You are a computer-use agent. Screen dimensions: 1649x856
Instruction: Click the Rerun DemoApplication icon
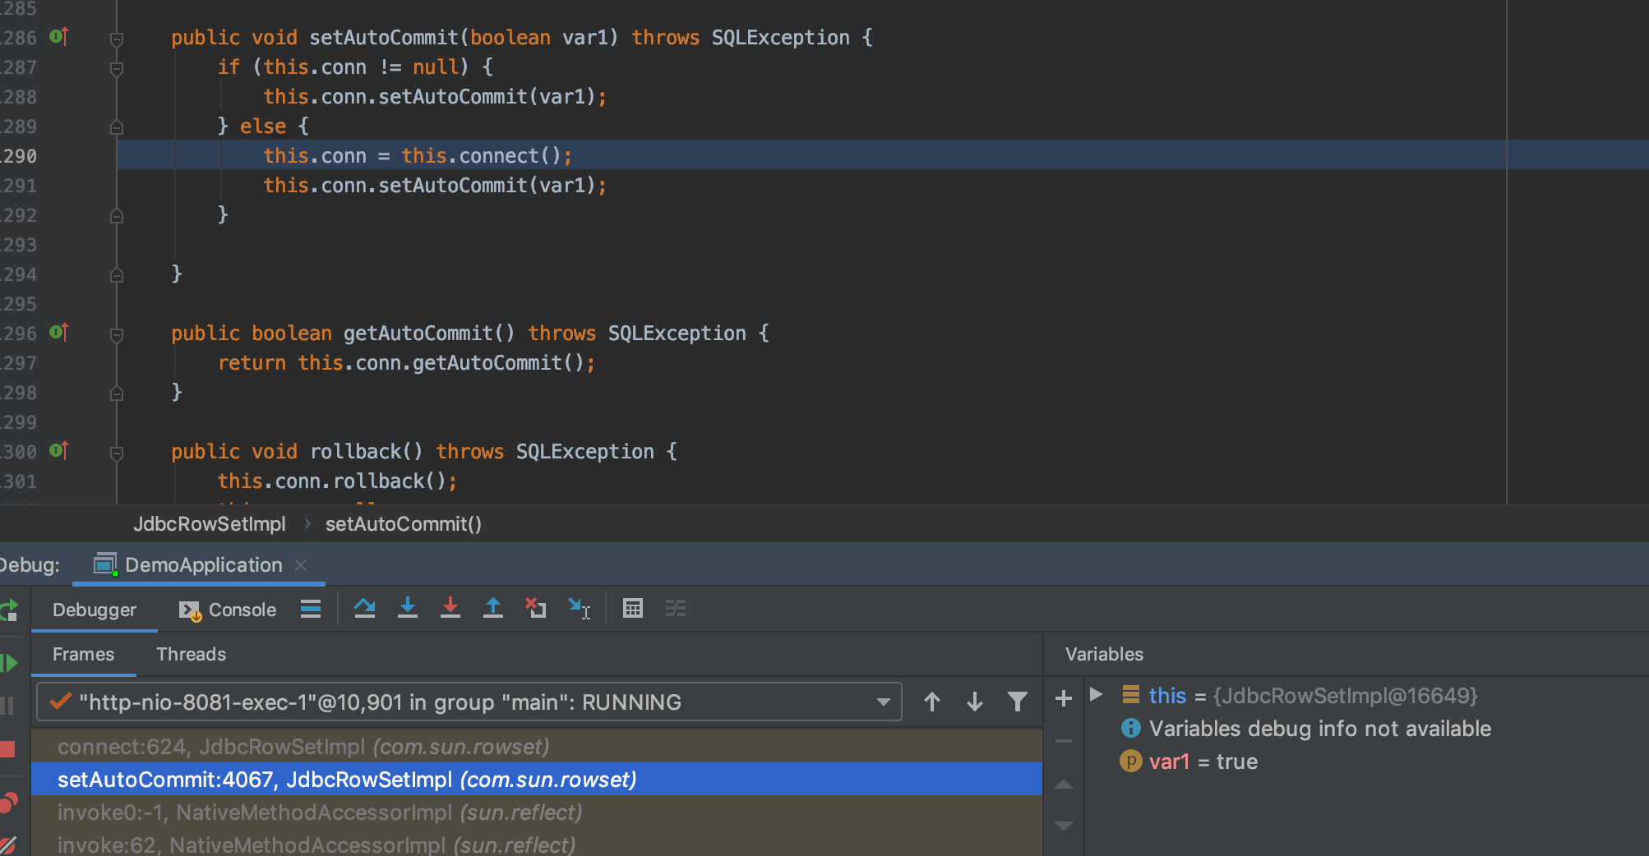point(9,610)
